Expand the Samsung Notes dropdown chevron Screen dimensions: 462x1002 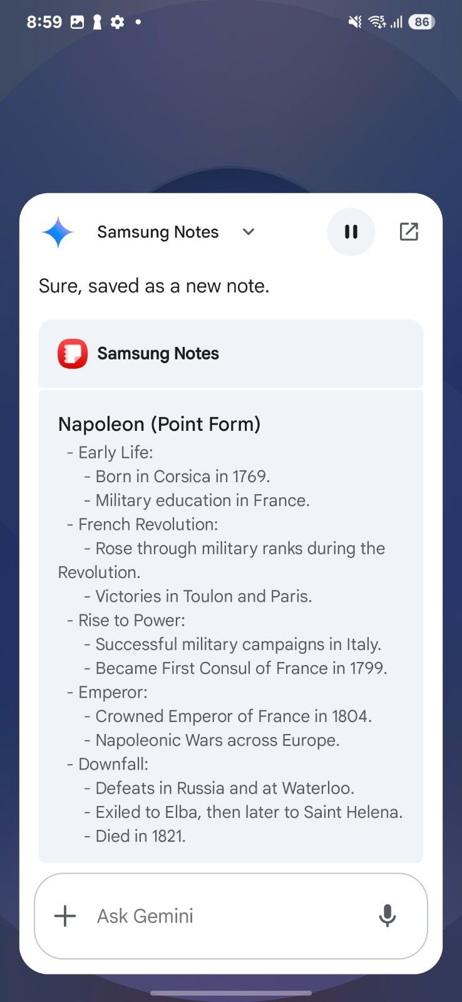[x=249, y=232]
